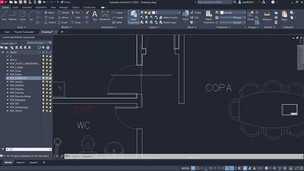304x171 pixels.
Task: Expand the Annotation panel
Action: coord(108,28)
